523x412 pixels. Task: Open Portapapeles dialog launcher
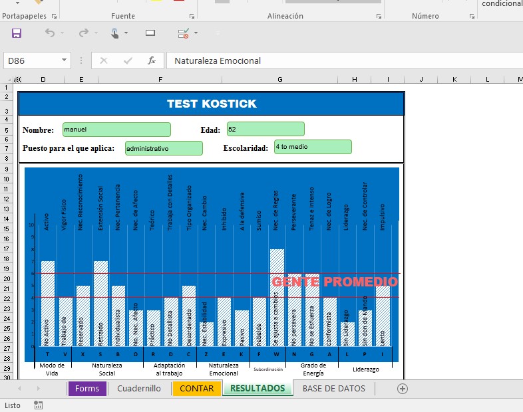54,16
